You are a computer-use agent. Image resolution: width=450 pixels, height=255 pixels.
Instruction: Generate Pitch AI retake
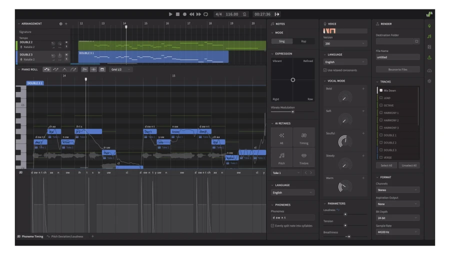(x=281, y=157)
